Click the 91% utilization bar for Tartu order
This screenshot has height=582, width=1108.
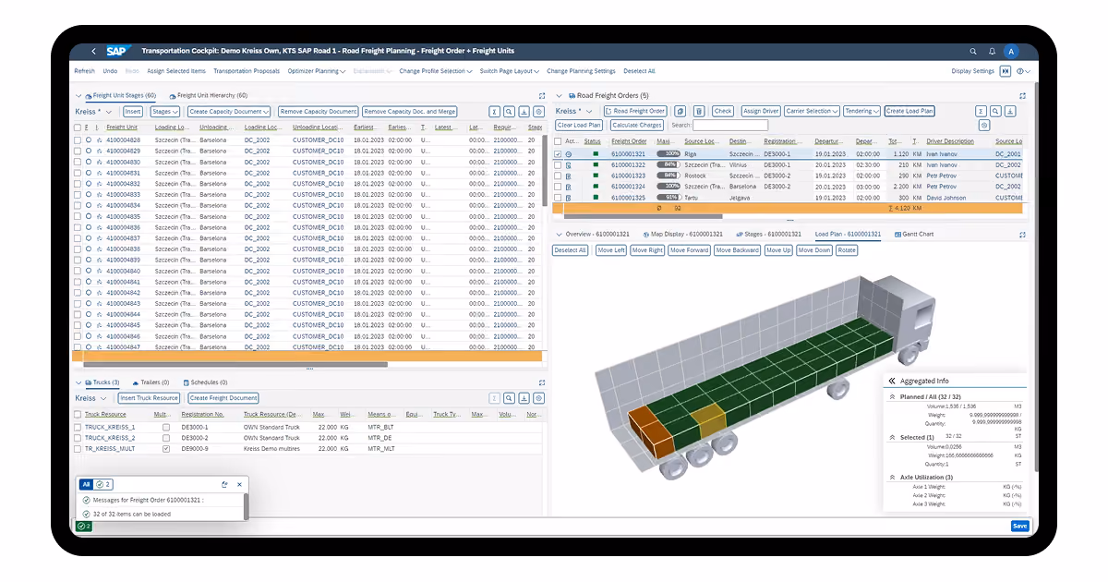[668, 198]
